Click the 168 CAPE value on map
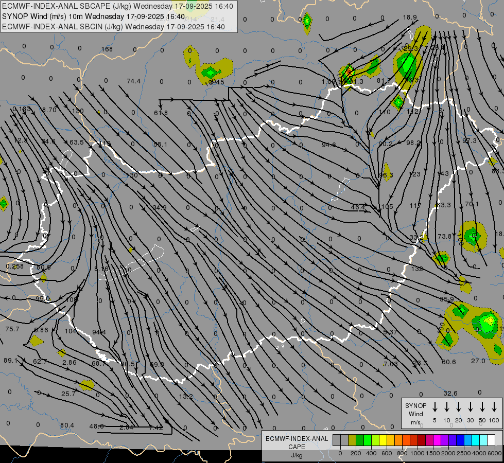This screenshot has width=504, height=463. pyautogui.click(x=107, y=49)
